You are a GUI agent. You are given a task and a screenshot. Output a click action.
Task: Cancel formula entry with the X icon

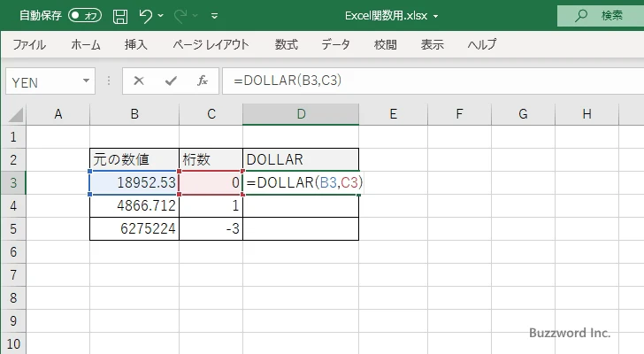tap(138, 81)
